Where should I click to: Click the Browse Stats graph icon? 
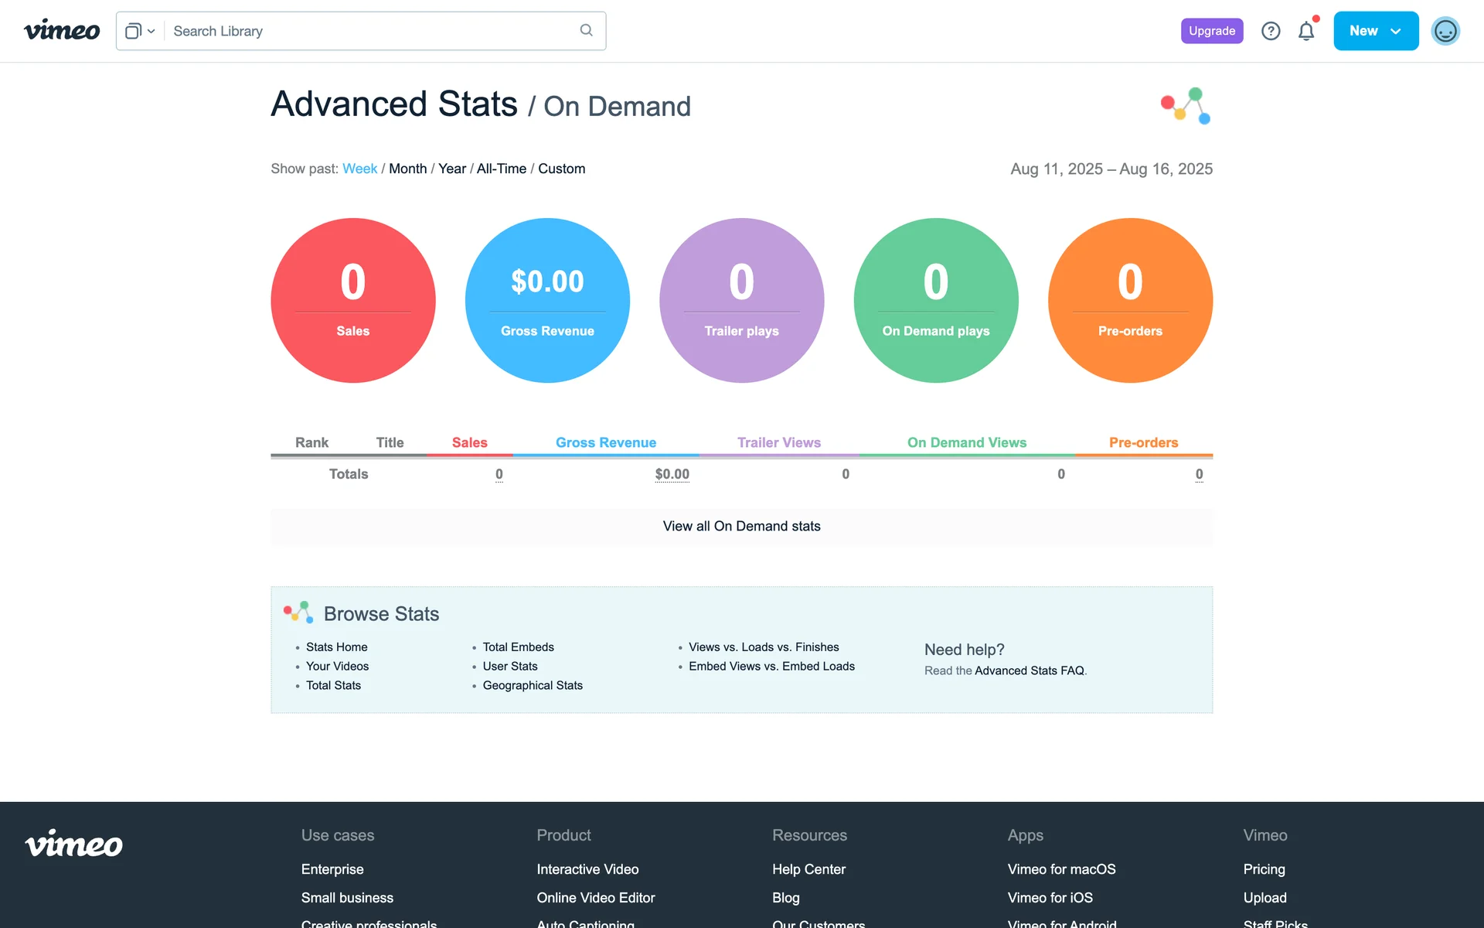pos(298,612)
